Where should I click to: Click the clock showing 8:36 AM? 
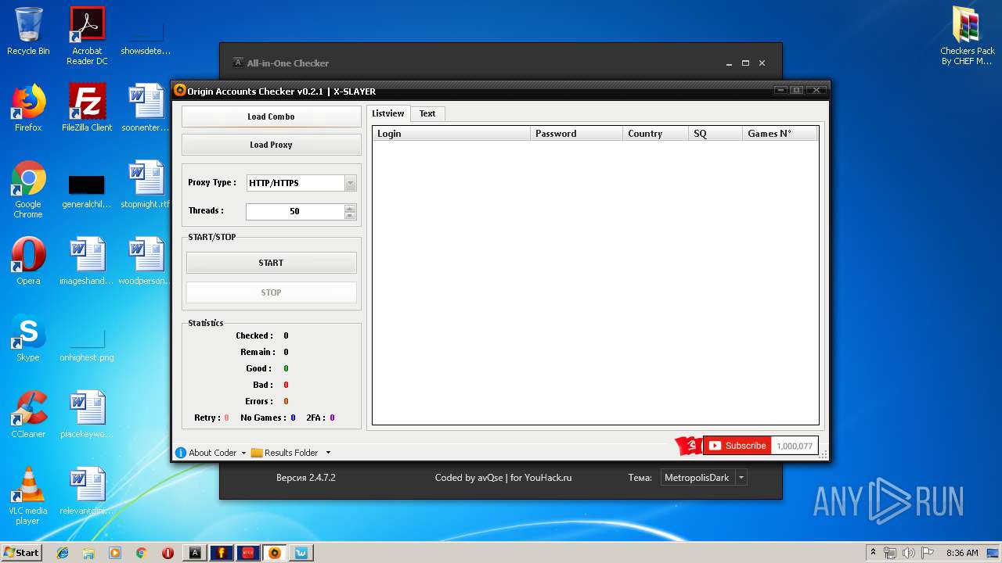coord(962,553)
